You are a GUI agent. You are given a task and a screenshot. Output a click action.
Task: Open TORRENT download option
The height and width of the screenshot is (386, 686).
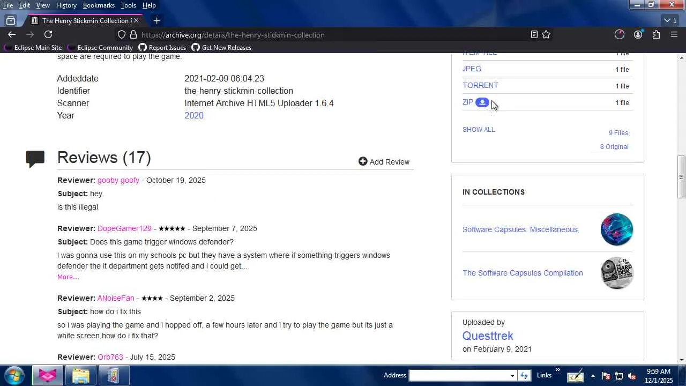(x=480, y=85)
